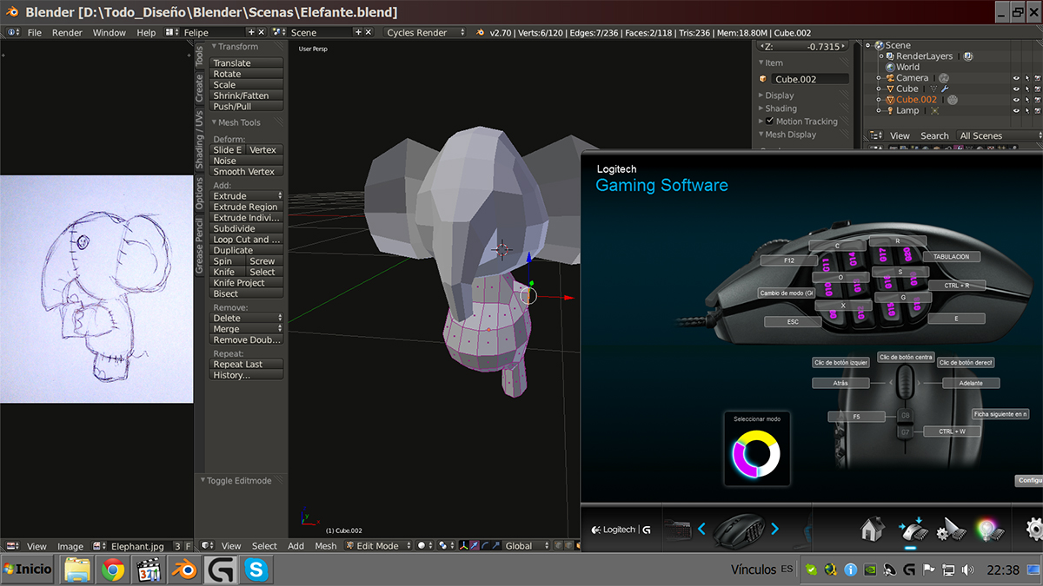Image resolution: width=1043 pixels, height=586 pixels.
Task: Click Loop Cut and Slide button
Action: coord(248,240)
